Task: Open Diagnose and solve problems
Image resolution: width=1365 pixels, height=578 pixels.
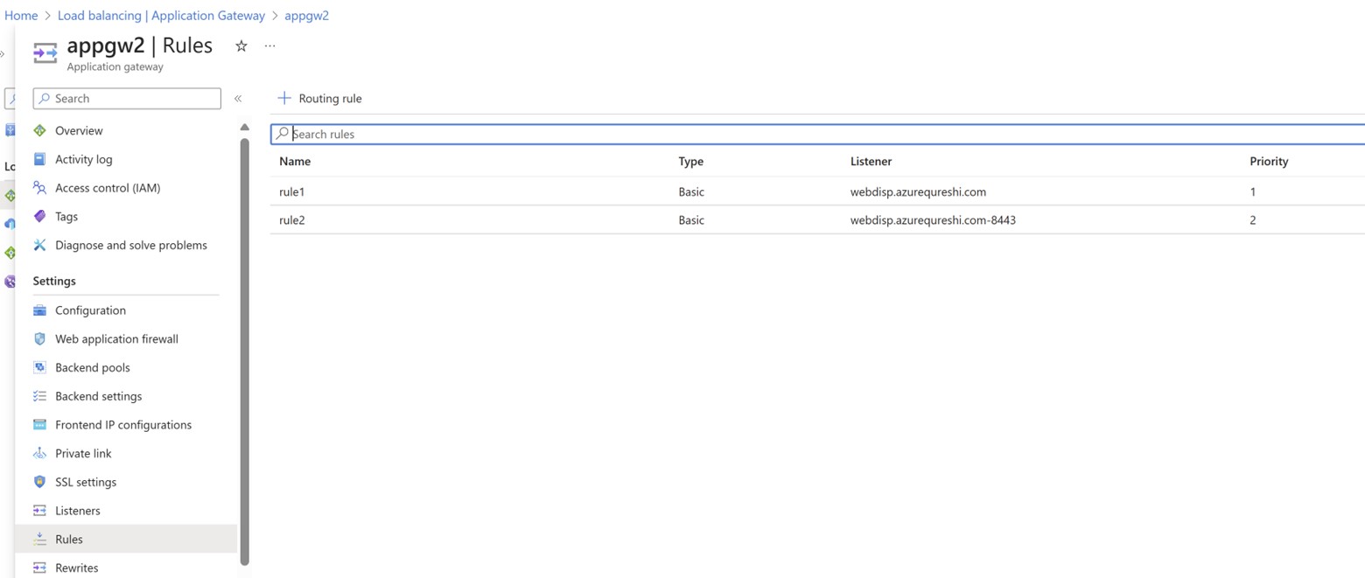Action: (131, 245)
